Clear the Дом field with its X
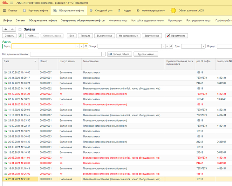This screenshot has height=186, width=232. [203, 46]
